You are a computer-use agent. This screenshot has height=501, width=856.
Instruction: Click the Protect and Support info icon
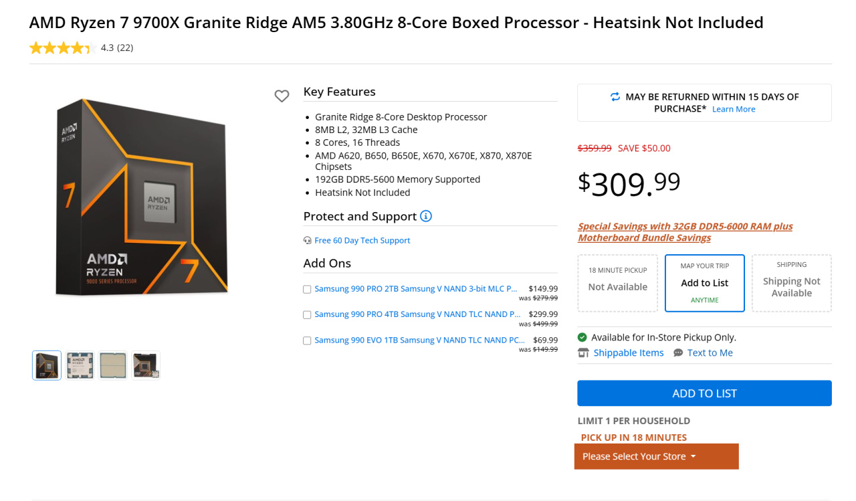[x=426, y=216]
